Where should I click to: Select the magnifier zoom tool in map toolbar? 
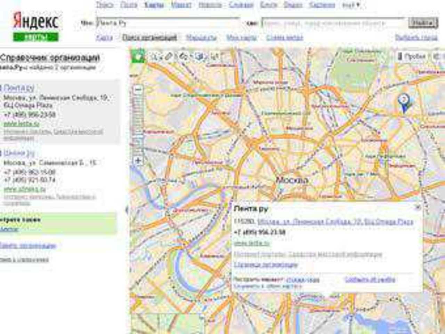pos(155,56)
